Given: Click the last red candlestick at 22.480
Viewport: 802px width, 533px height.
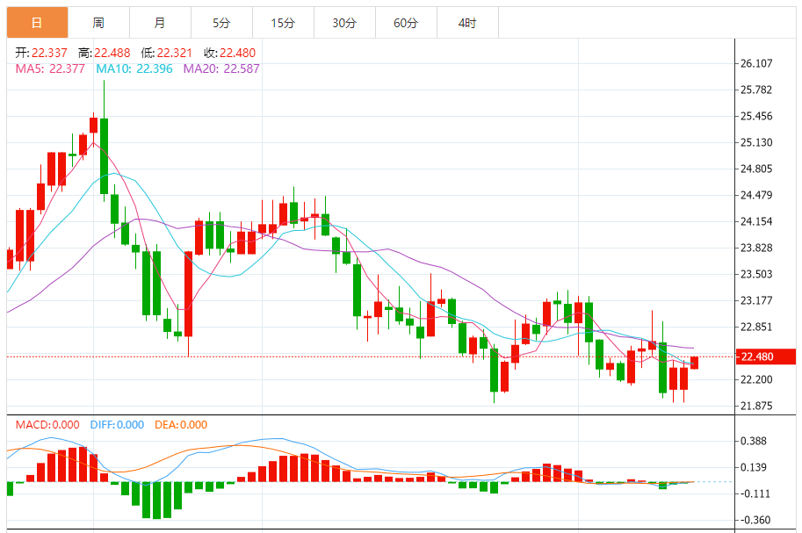Looking at the screenshot, I should tap(694, 363).
